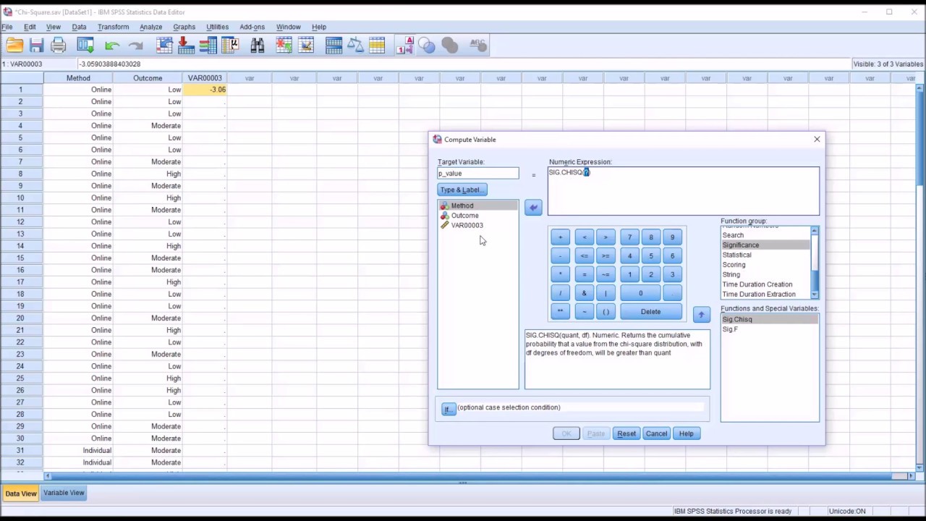Click the Delete button on the keypad
Image resolution: width=926 pixels, height=521 pixels.
click(x=650, y=312)
